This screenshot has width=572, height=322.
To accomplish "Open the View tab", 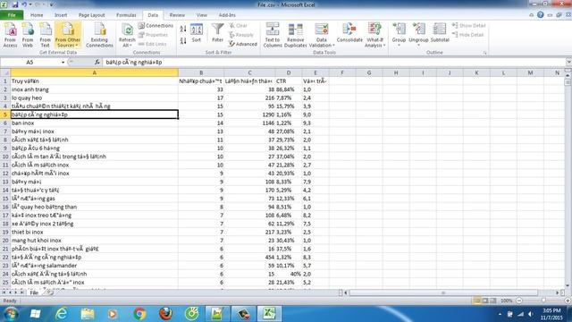I will (202, 15).
